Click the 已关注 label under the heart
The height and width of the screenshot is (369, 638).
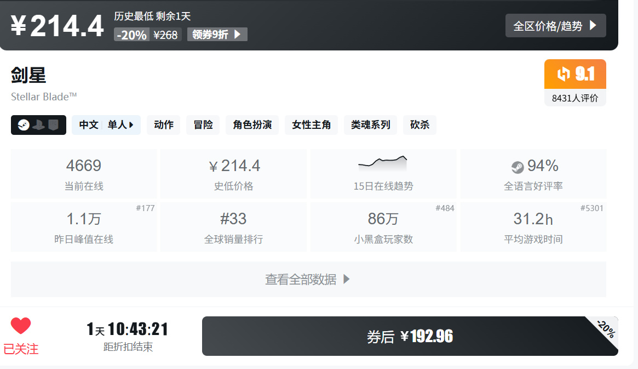(x=21, y=349)
